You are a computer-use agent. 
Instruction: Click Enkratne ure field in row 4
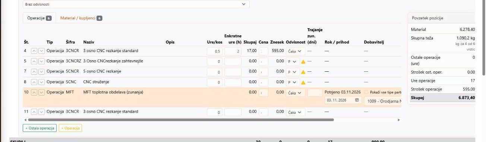pyautogui.click(x=233, y=51)
